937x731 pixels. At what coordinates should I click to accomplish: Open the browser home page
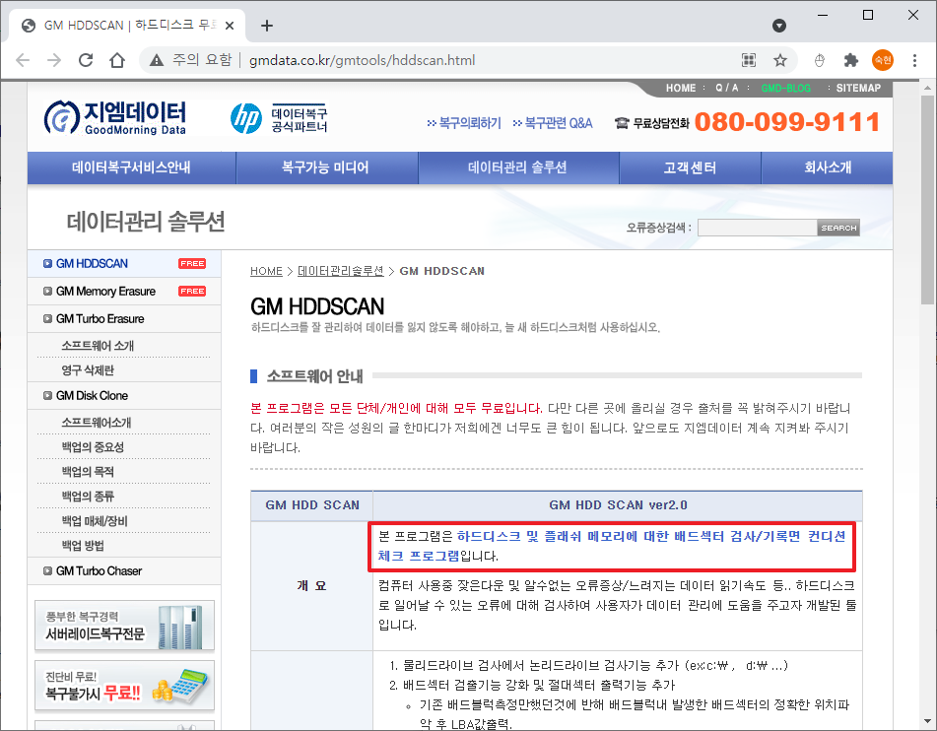pyautogui.click(x=117, y=60)
